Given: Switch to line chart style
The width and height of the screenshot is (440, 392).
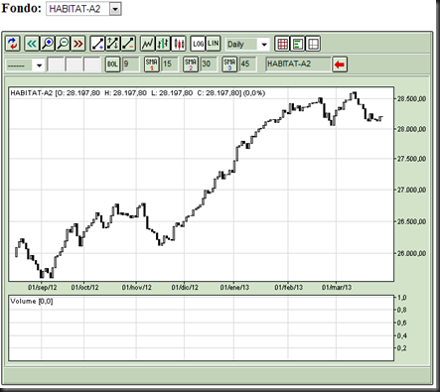Looking at the screenshot, I should coord(147,44).
